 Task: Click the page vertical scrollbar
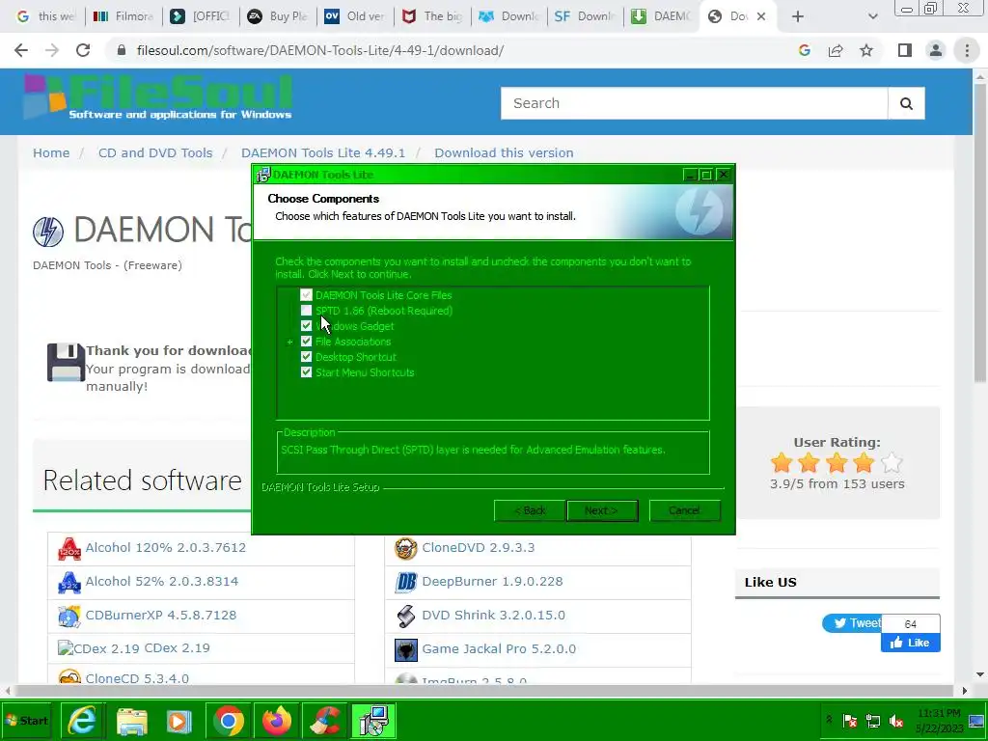tap(980, 233)
